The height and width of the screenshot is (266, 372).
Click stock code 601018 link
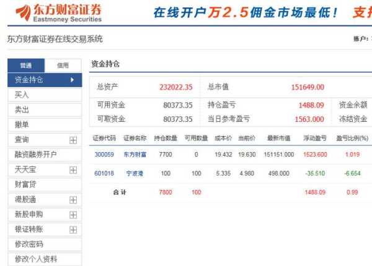pos(104,174)
